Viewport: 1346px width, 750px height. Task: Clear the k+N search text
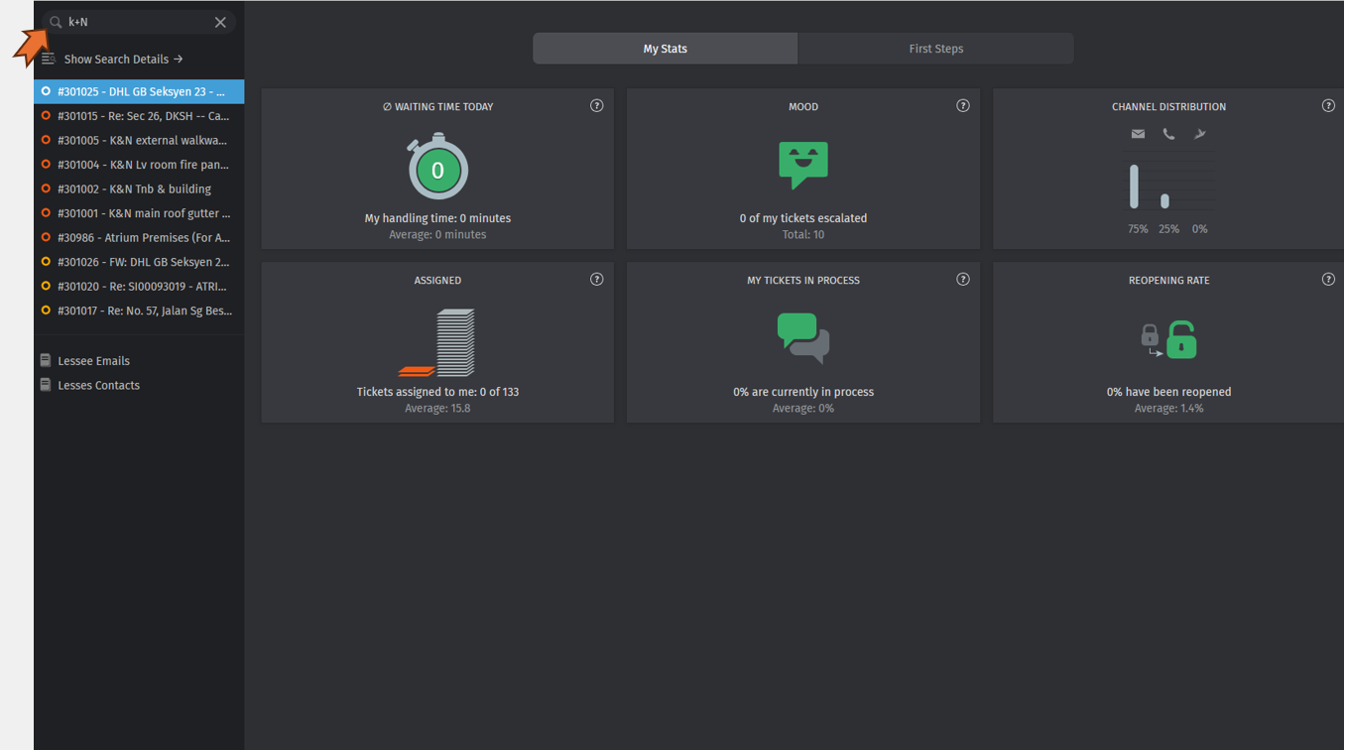(x=220, y=22)
